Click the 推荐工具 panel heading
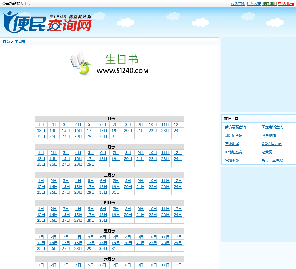296x269 pixels. pos(231,119)
